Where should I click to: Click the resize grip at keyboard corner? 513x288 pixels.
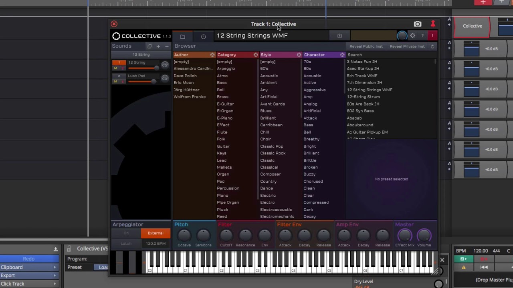pos(435,271)
